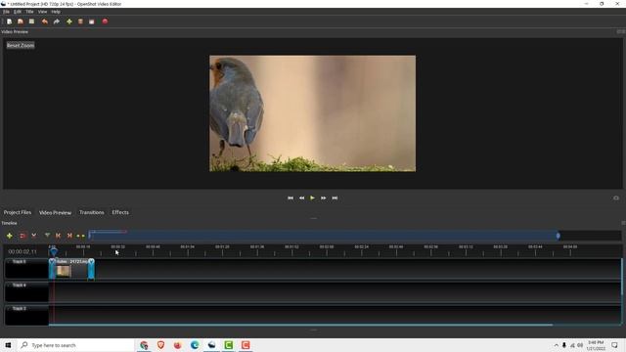The height and width of the screenshot is (352, 626).
Task: Select the Track 4 header
Action: click(26, 292)
